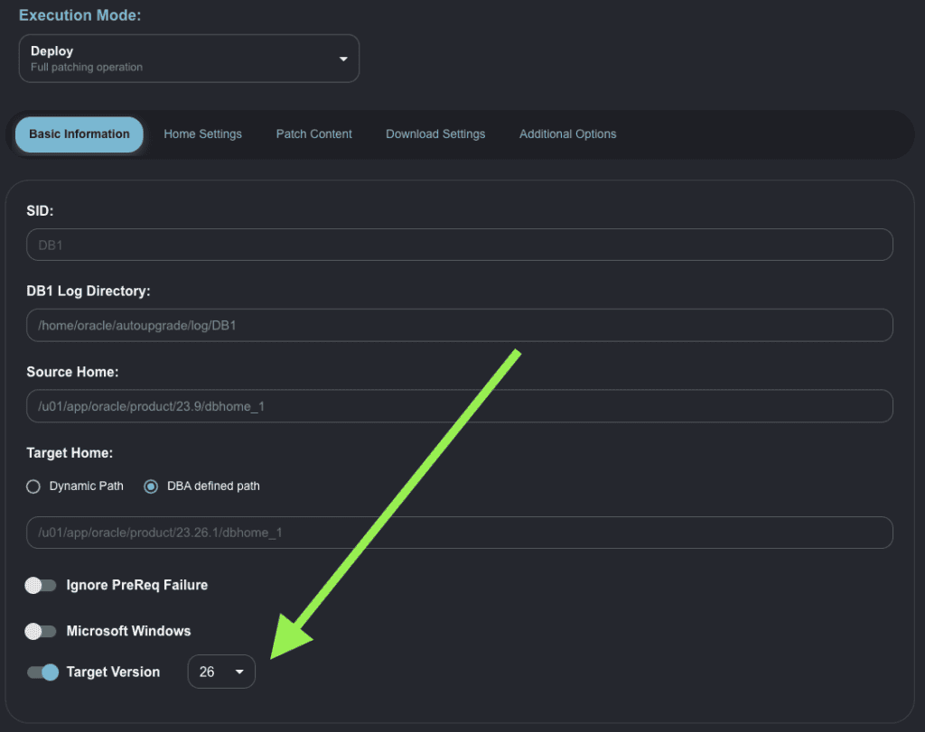Image resolution: width=925 pixels, height=732 pixels.
Task: Disable the Target Version toggle switch
Action: (42, 672)
